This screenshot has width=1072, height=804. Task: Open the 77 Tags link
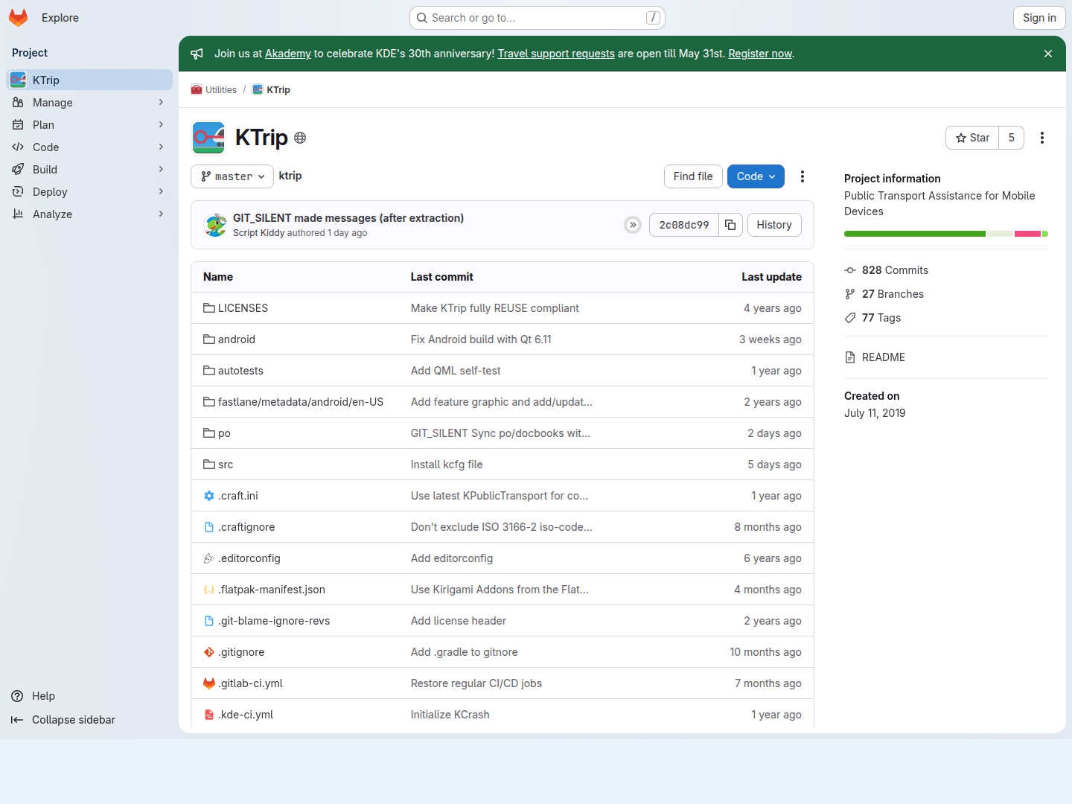881,318
